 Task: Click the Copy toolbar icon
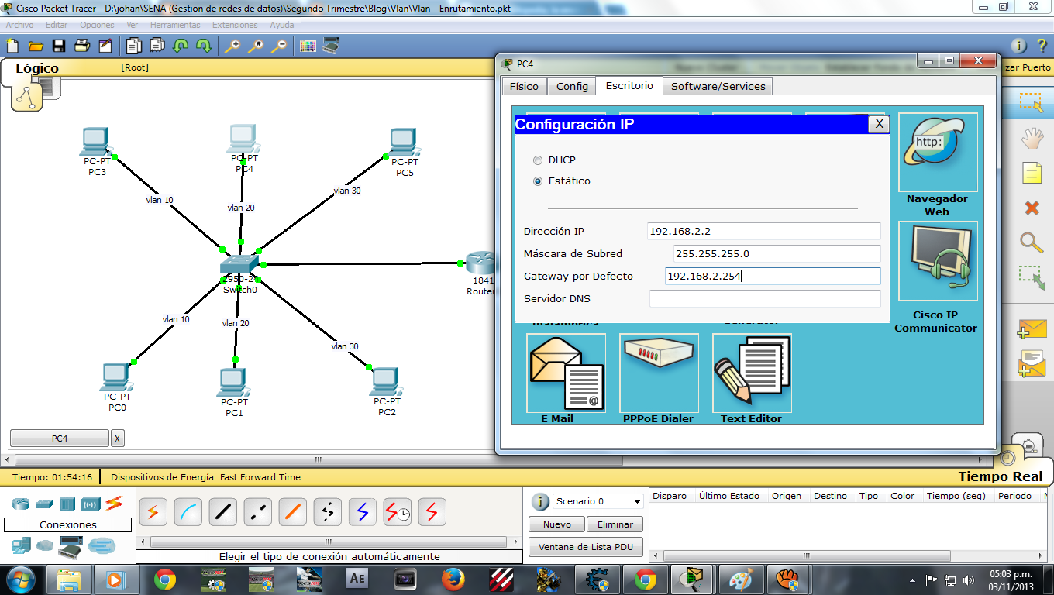point(133,46)
